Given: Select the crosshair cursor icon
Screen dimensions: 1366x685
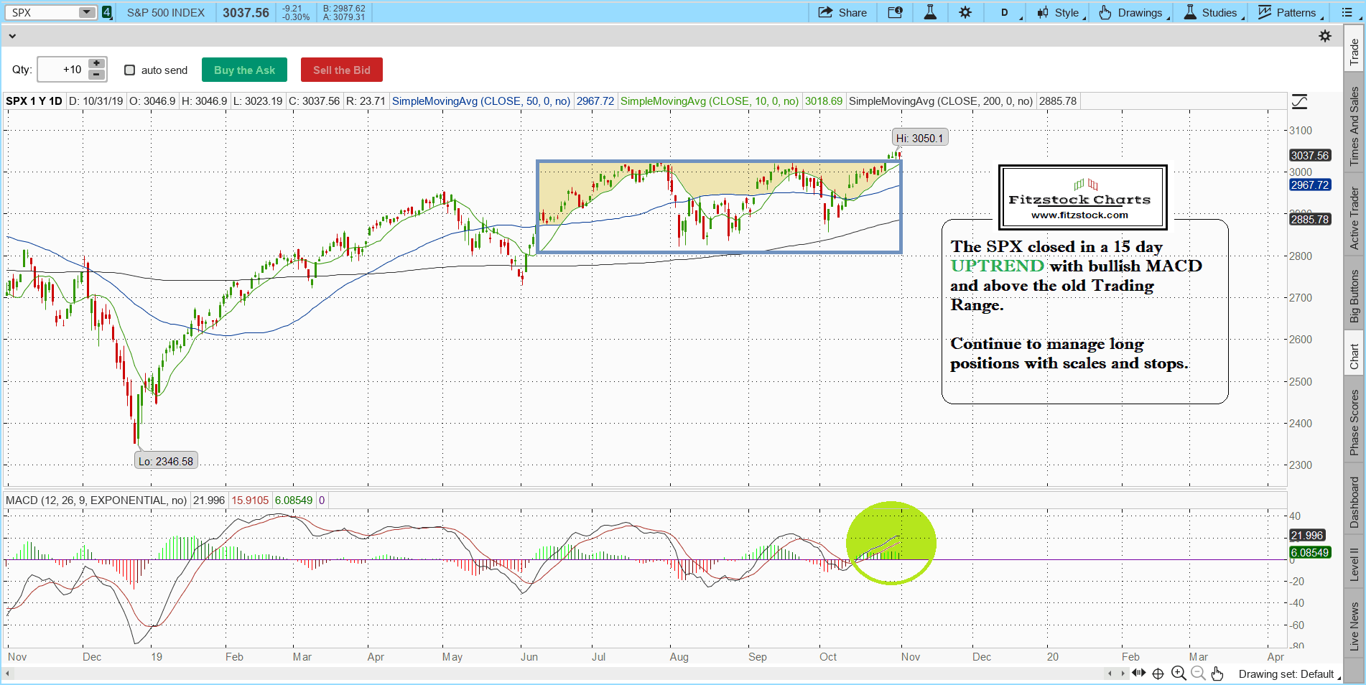Looking at the screenshot, I should tap(1158, 674).
